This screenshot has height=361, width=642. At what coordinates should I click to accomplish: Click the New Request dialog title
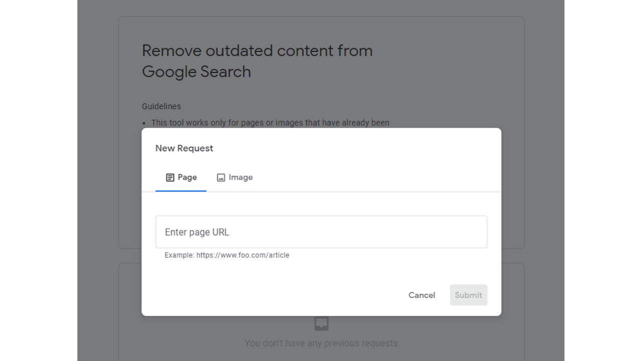(184, 148)
